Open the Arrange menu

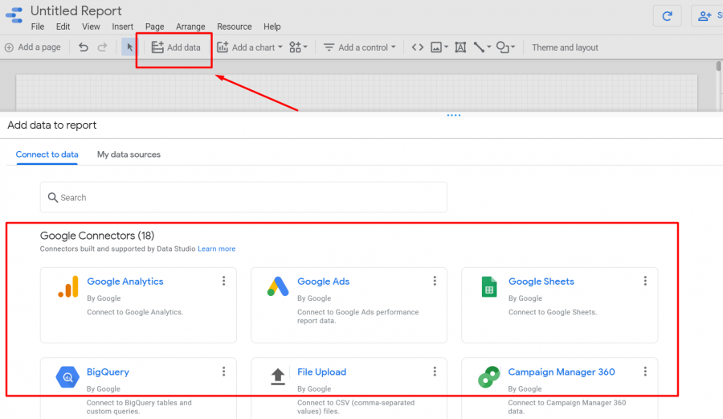pyautogui.click(x=190, y=27)
